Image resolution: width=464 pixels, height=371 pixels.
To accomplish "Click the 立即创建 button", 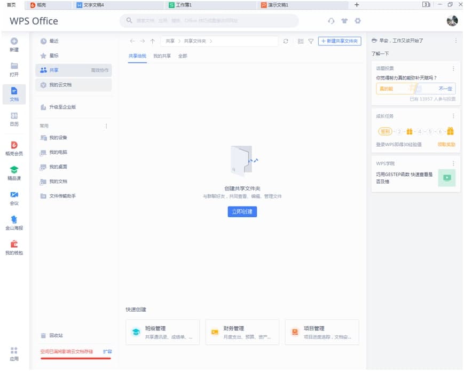I will [x=242, y=211].
